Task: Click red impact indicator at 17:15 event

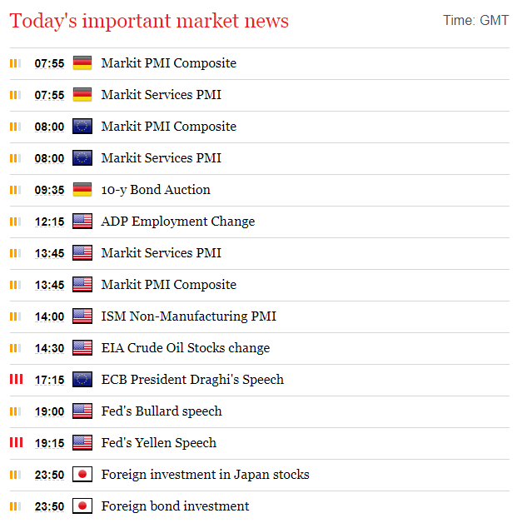Action: (16, 379)
